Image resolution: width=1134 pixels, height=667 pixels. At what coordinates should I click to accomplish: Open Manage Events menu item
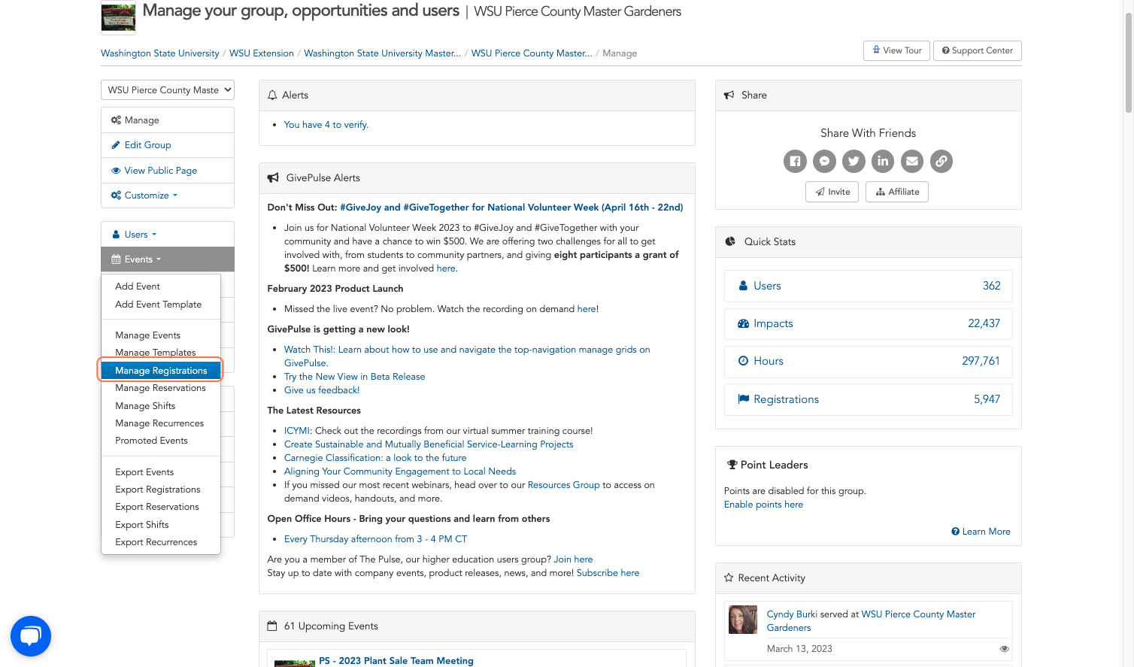pos(147,335)
